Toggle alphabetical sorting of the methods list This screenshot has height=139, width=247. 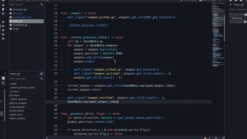42,74
